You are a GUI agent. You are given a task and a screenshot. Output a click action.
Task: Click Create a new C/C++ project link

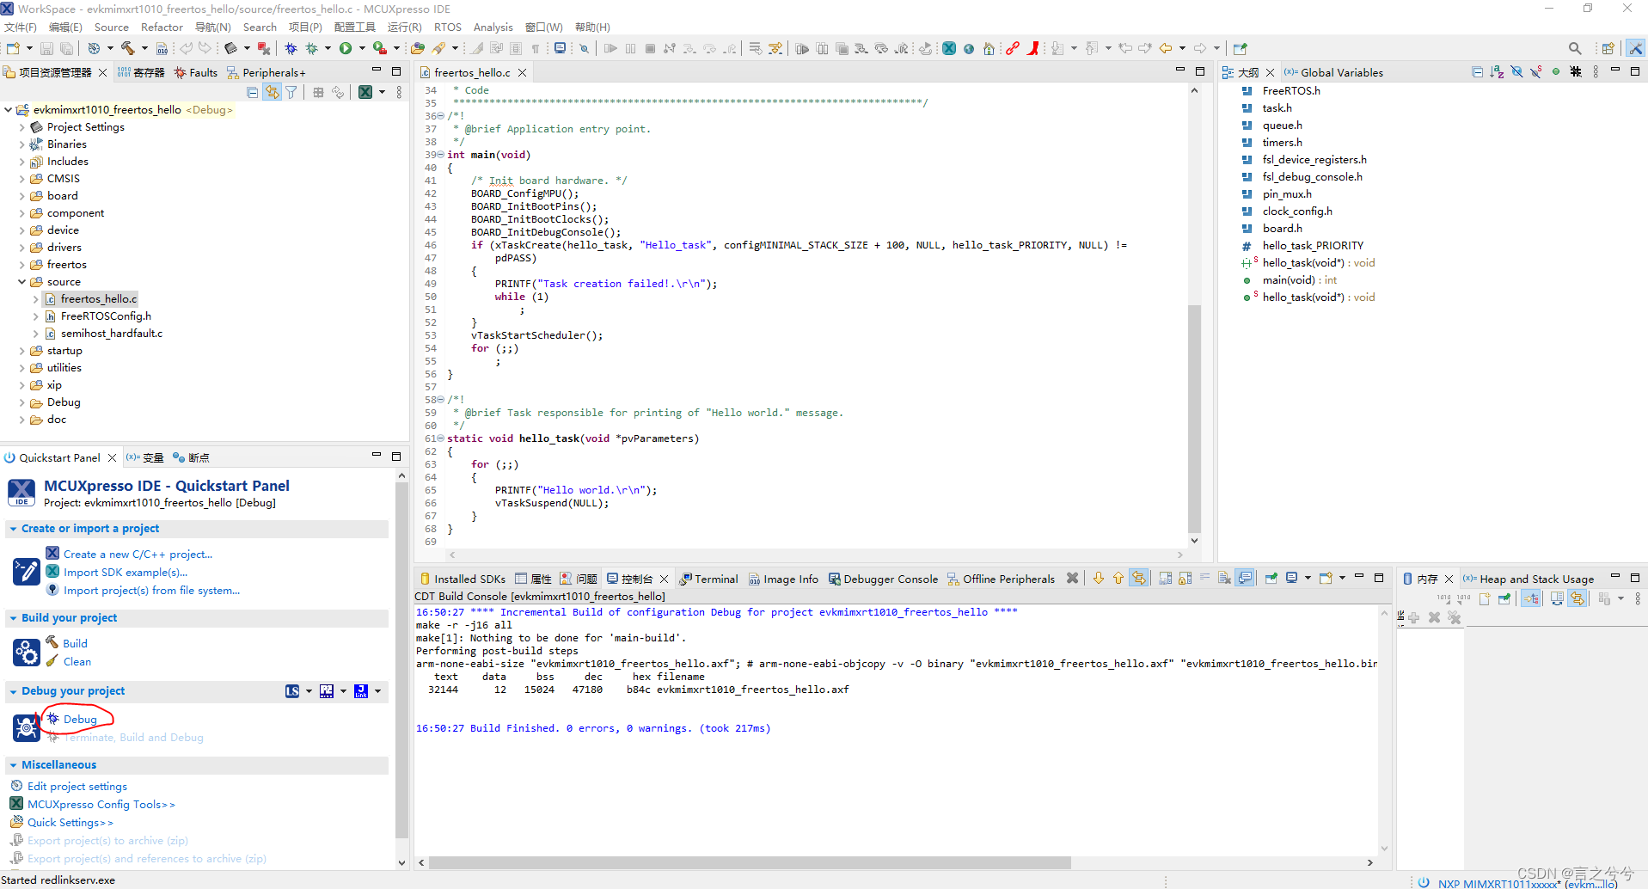(x=138, y=554)
